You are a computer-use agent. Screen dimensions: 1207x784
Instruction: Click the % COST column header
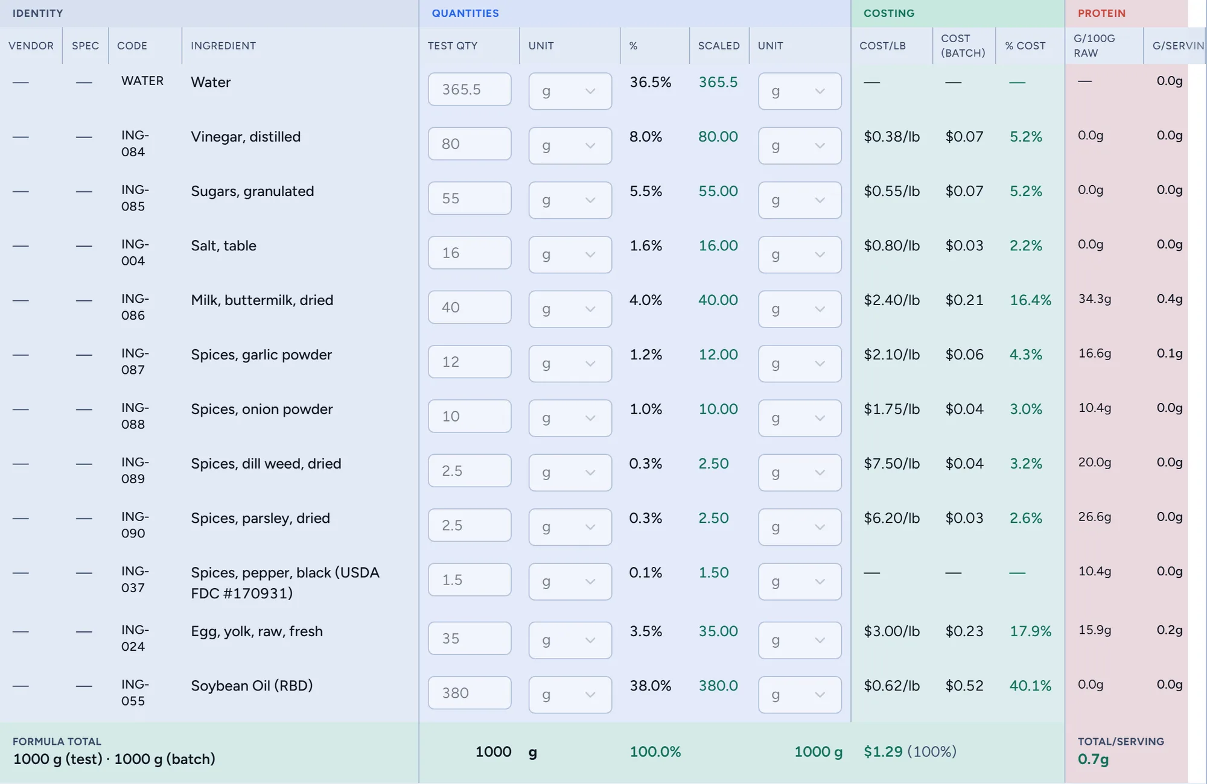(1025, 46)
